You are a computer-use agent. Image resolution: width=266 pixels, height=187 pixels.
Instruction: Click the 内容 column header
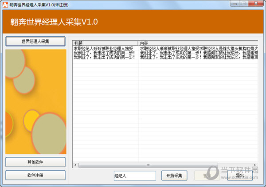tap(198, 43)
